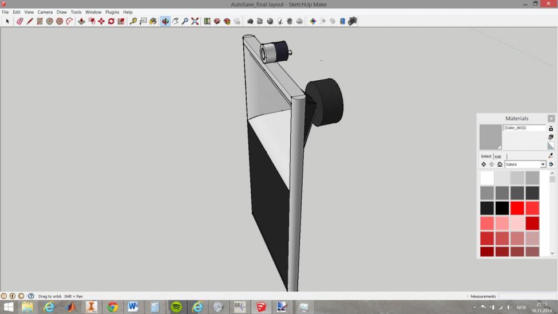Image resolution: width=558 pixels, height=314 pixels.
Task: Pick the bright red color swatch
Action: click(x=517, y=208)
